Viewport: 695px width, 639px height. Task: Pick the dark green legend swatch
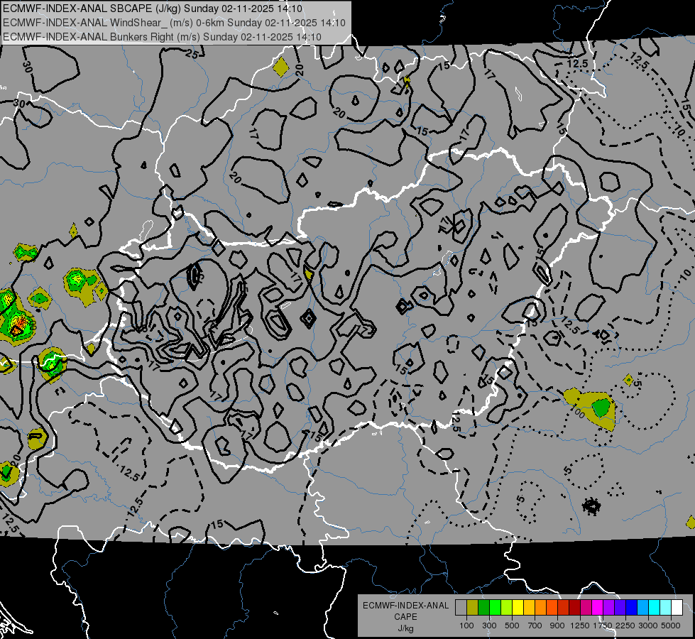[483, 608]
